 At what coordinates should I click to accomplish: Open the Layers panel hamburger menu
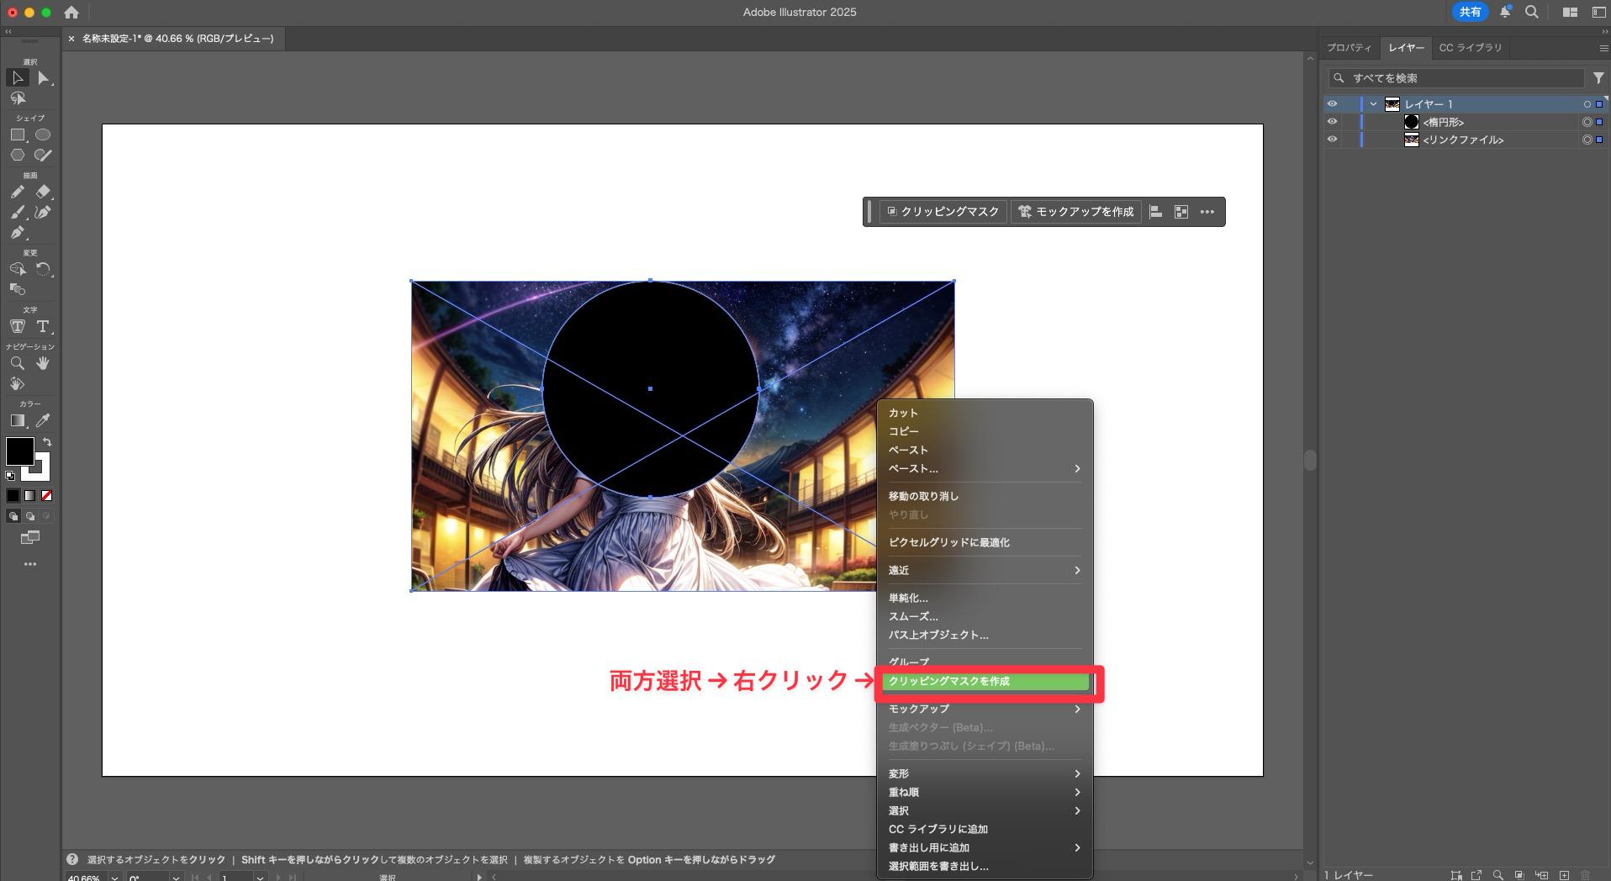point(1603,48)
